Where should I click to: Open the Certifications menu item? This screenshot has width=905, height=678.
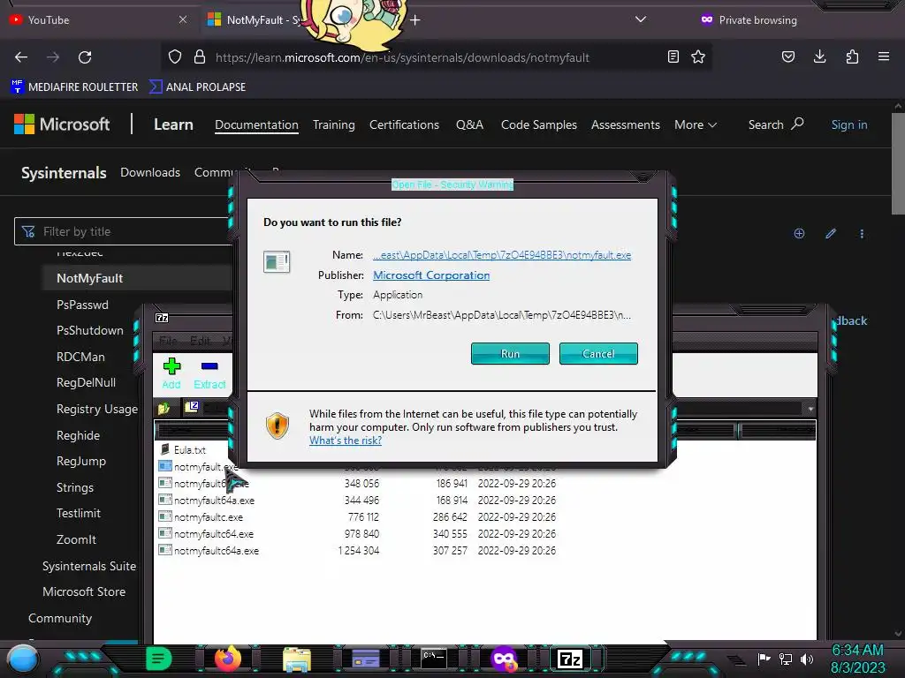(x=404, y=125)
